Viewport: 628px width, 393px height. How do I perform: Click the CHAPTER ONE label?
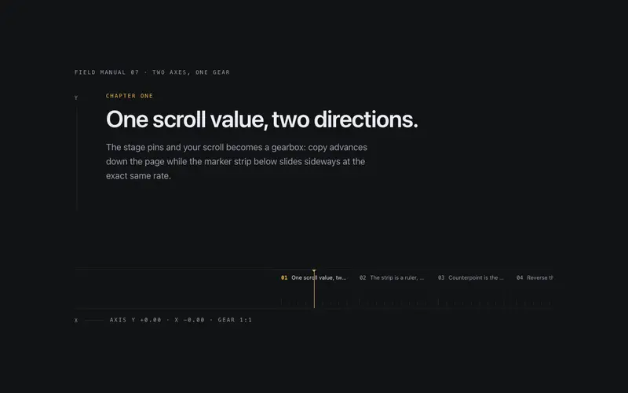click(x=130, y=96)
